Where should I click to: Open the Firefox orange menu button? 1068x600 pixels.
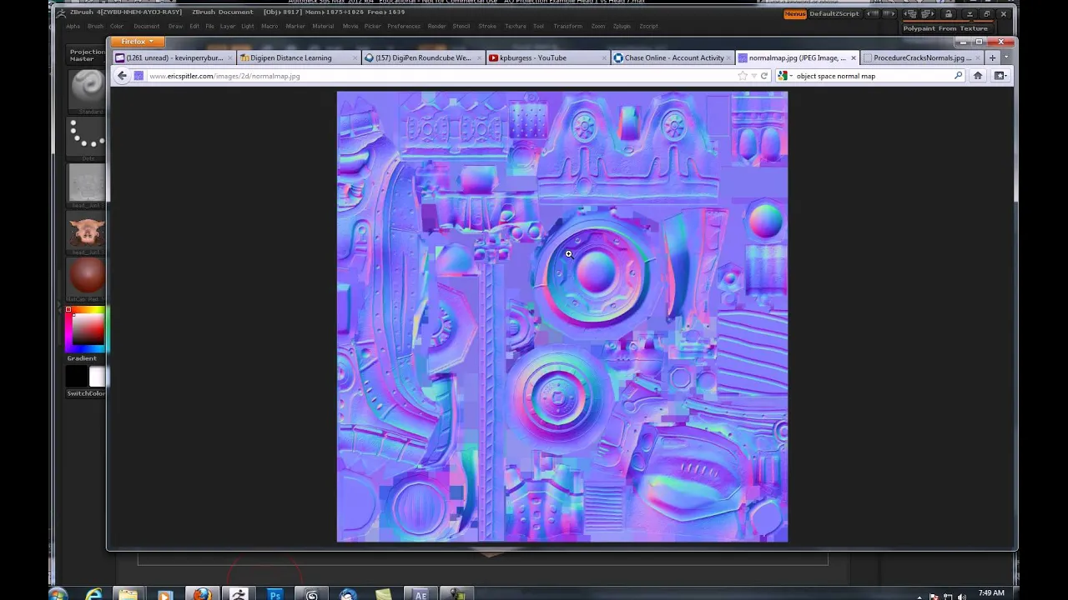click(x=138, y=42)
